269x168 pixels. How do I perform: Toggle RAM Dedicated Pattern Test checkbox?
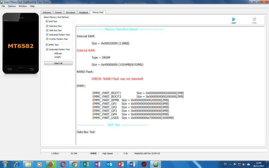(47, 35)
